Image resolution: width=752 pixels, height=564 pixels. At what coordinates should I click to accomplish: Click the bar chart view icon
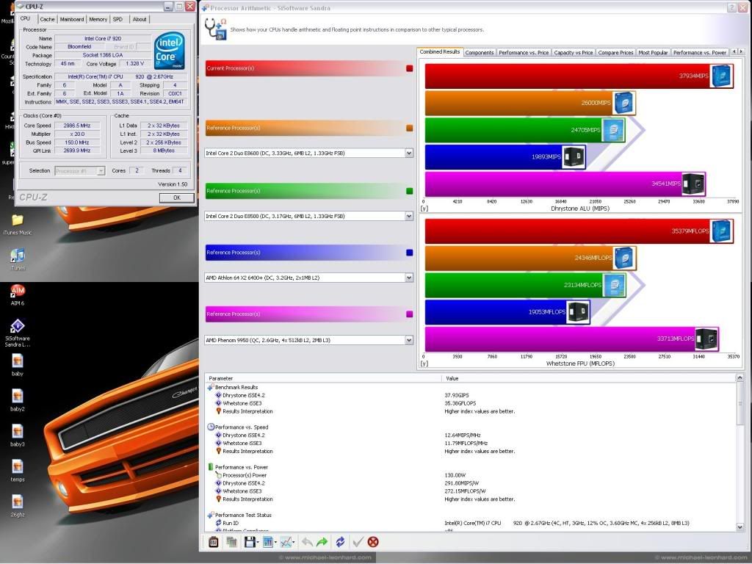click(267, 542)
